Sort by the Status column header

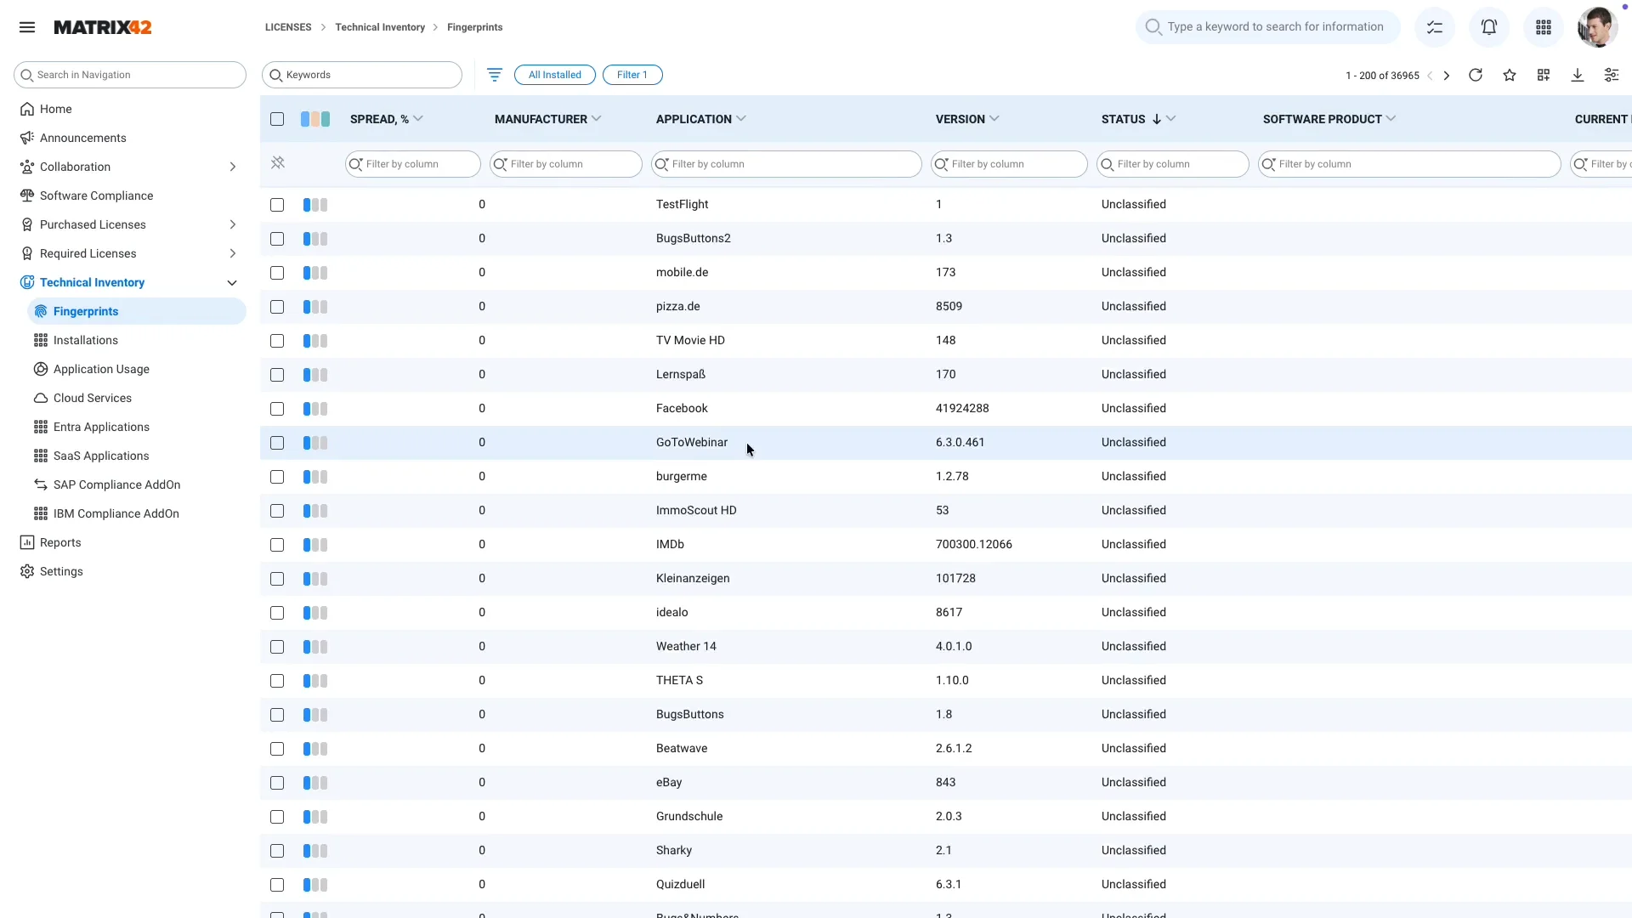point(1123,119)
